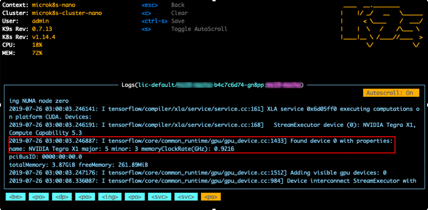Image resolution: width=428 pixels, height=210 pixels.
Task: Click the <esc> Back key hint
Action: click(x=163, y=5)
